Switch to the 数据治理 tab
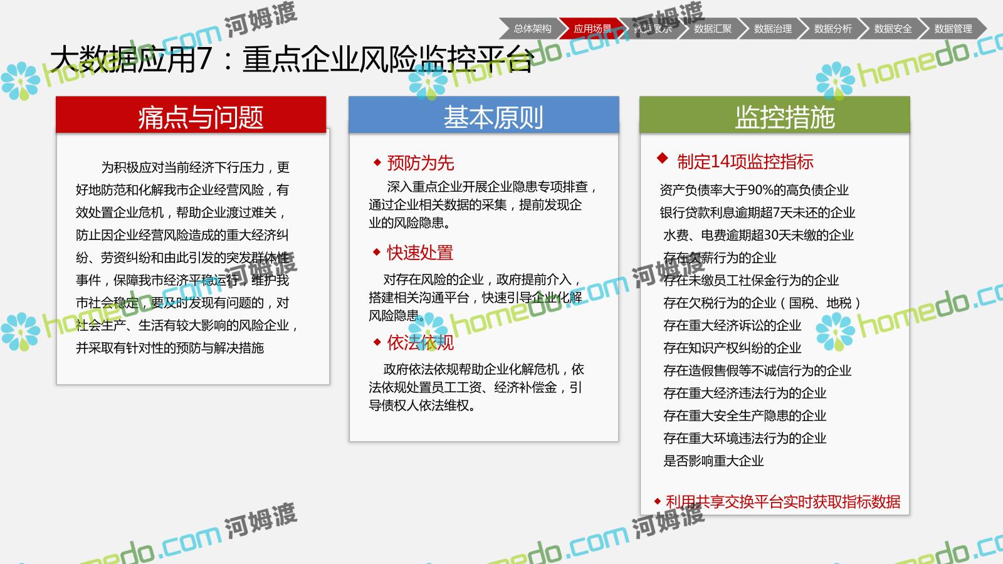Screen dimensions: 1003x564 [x=772, y=29]
